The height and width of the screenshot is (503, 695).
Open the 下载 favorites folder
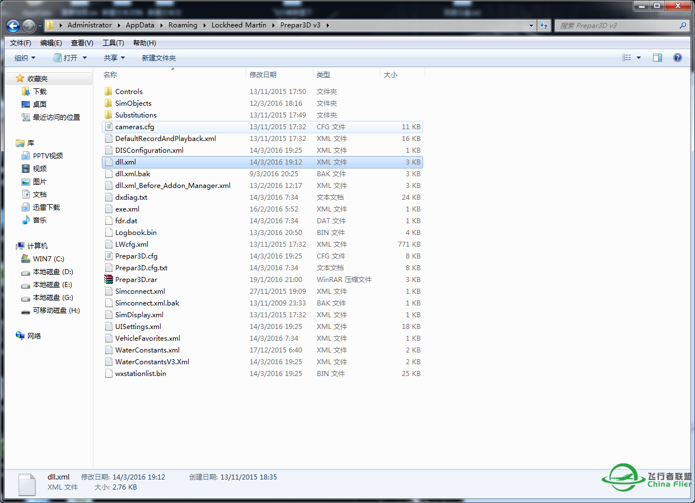click(39, 92)
